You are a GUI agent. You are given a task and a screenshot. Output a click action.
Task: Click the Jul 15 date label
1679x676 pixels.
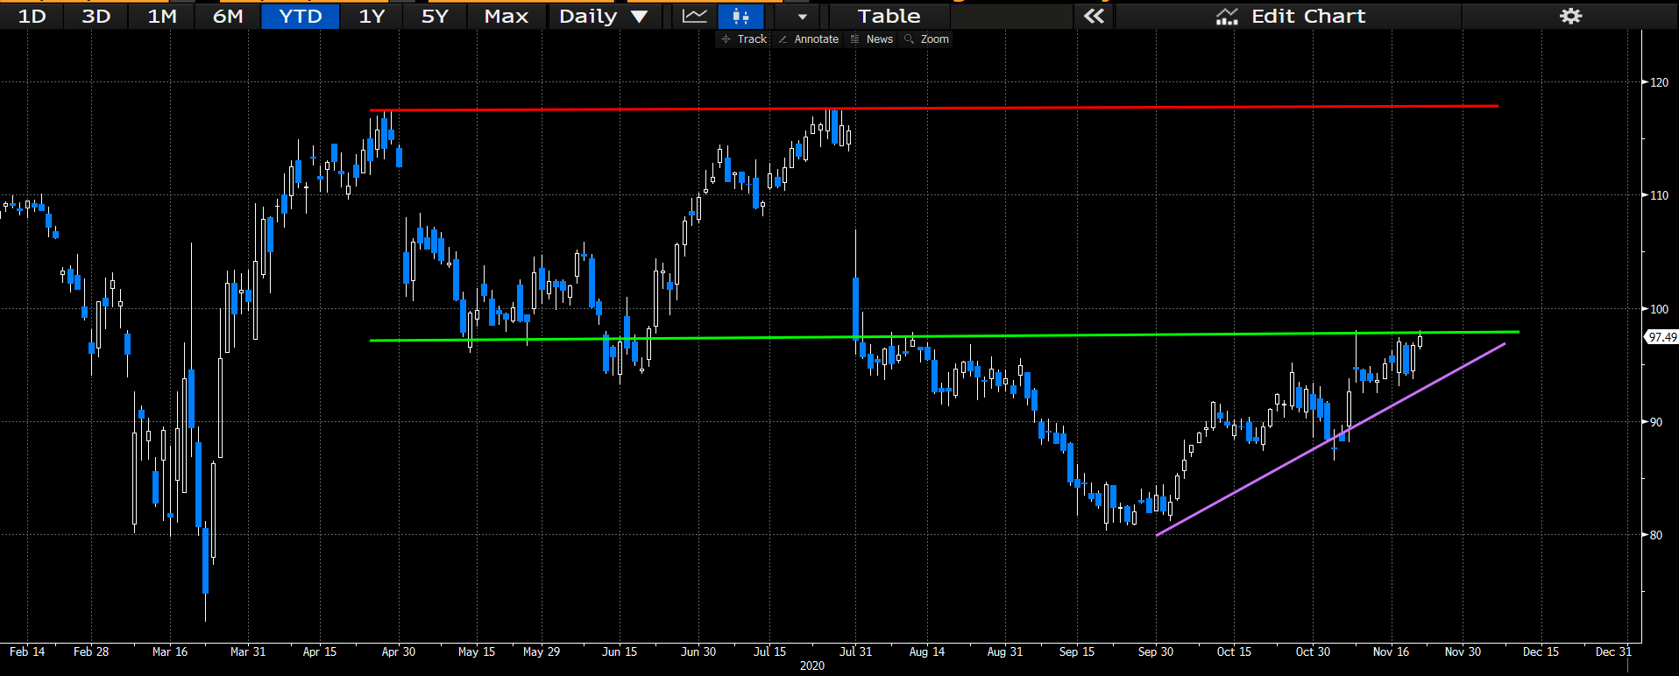(770, 651)
